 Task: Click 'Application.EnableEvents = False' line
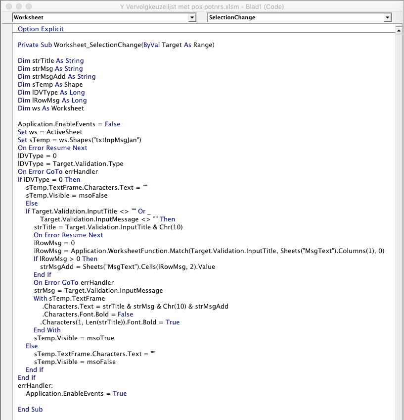click(69, 124)
